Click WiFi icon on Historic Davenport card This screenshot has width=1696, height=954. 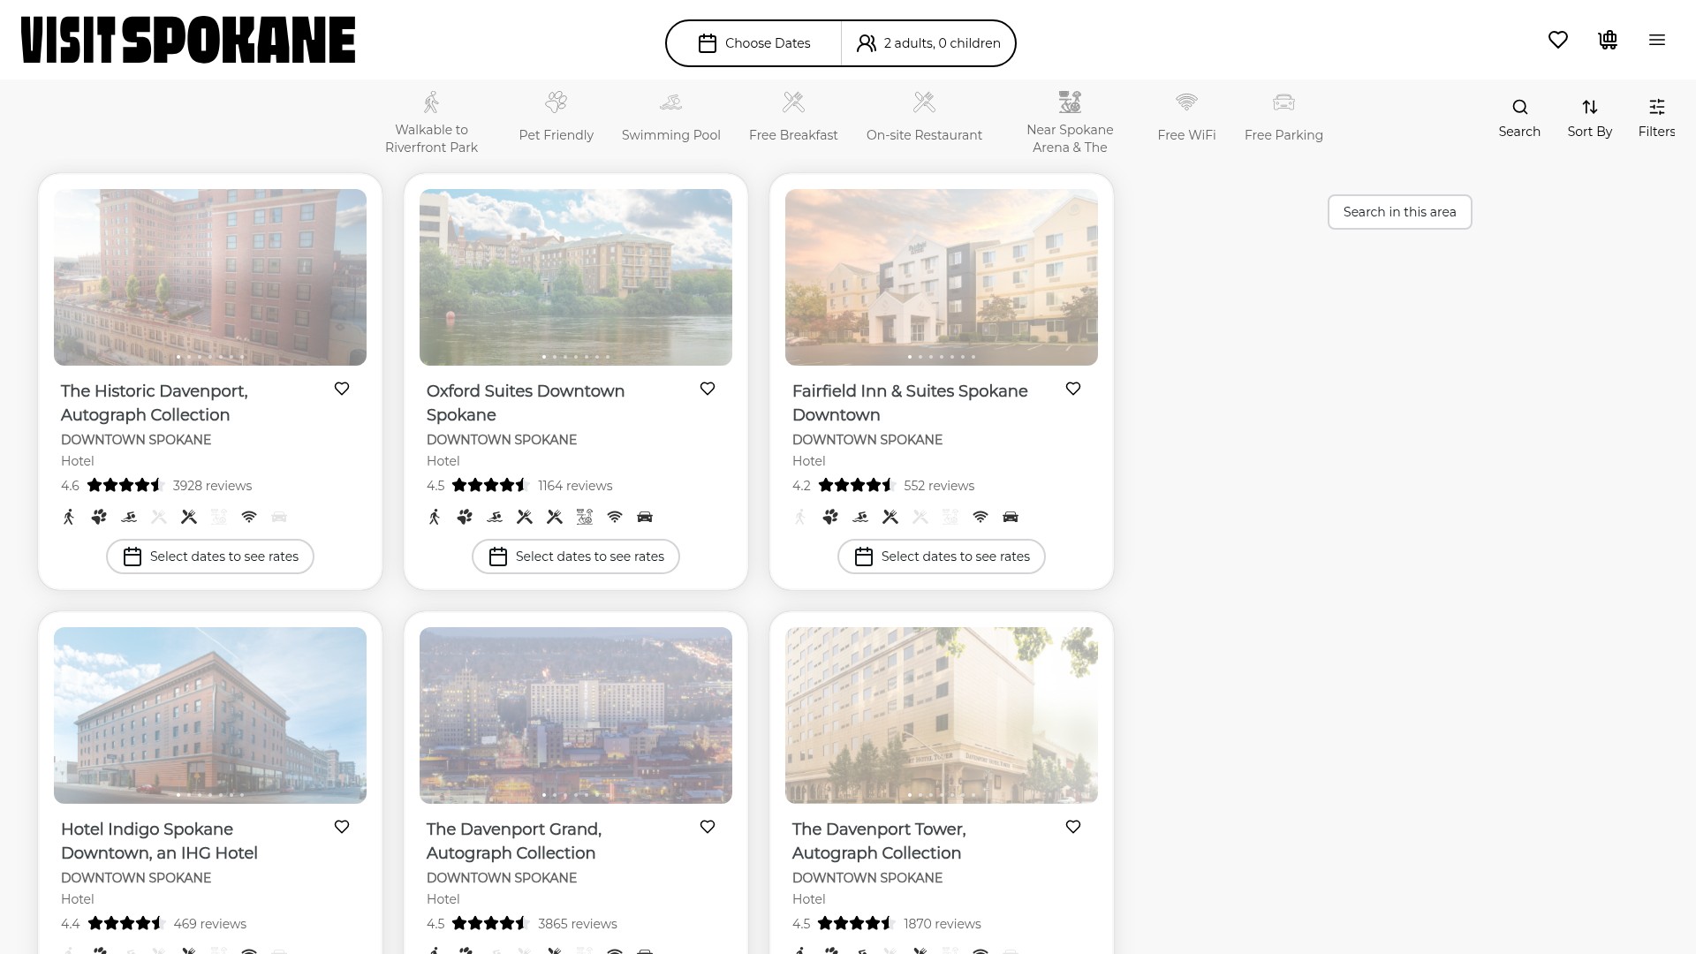[249, 517]
